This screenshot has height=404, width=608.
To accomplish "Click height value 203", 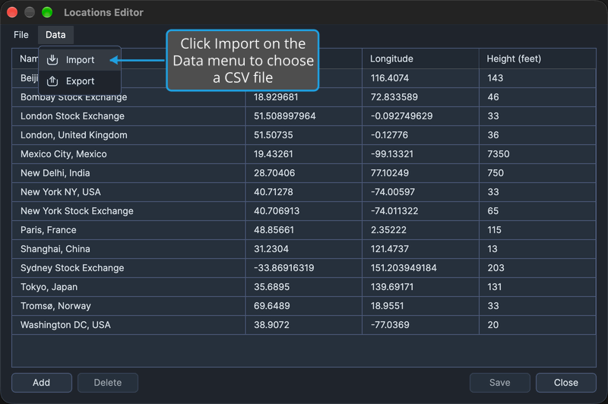I will coord(496,268).
